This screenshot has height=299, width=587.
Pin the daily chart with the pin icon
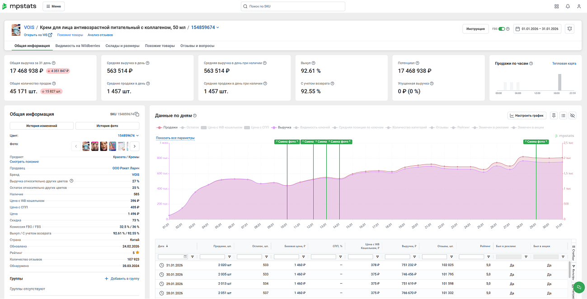pos(554,116)
